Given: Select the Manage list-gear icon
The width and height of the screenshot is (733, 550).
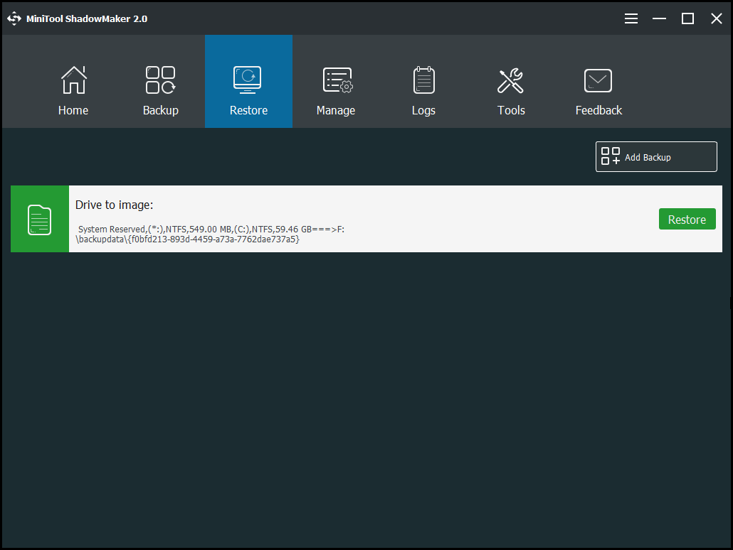Looking at the screenshot, I should coord(337,80).
